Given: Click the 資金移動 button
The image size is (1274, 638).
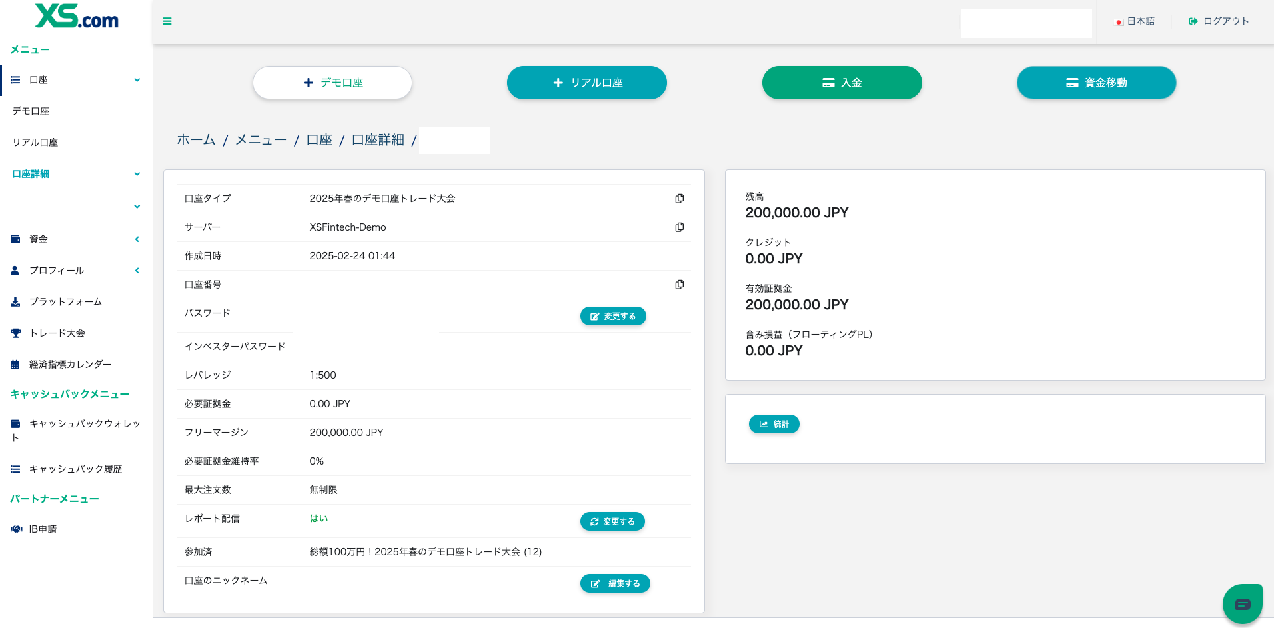Looking at the screenshot, I should [x=1096, y=83].
